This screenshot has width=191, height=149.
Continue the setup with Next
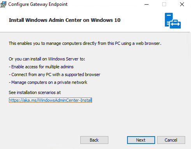141,140
